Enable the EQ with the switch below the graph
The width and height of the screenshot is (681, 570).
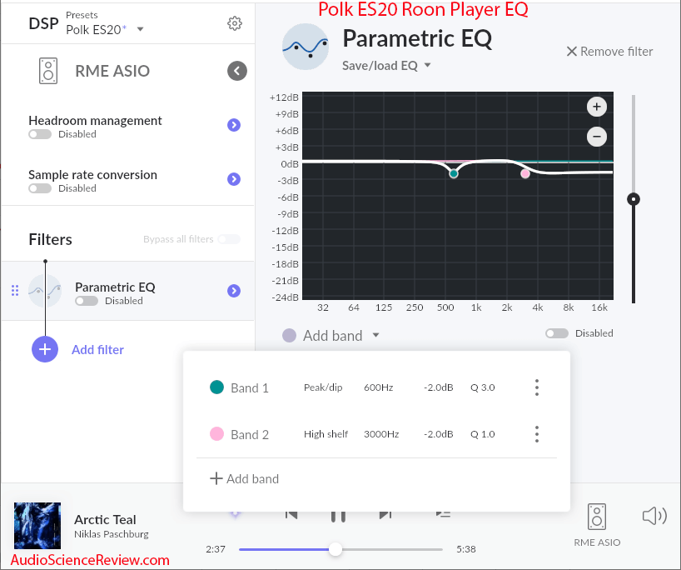click(x=557, y=333)
